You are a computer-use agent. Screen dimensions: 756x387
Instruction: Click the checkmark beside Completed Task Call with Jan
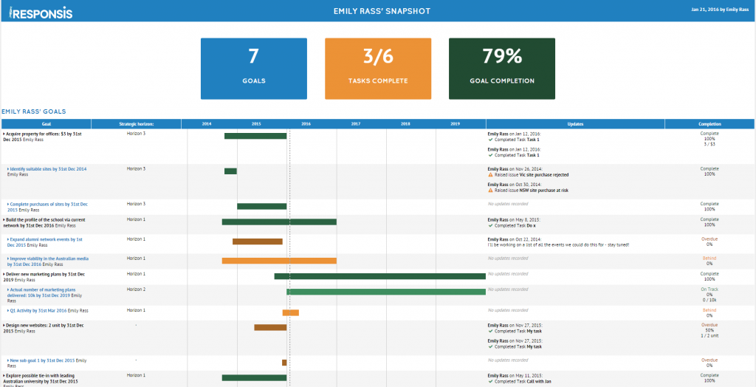490,381
